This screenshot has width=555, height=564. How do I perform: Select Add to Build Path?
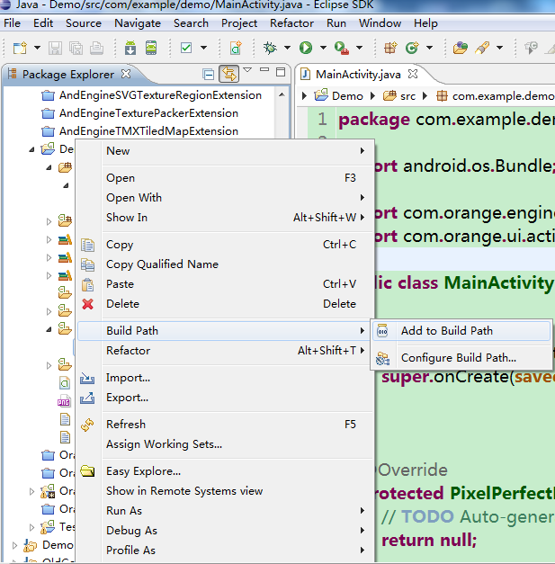[x=461, y=331]
